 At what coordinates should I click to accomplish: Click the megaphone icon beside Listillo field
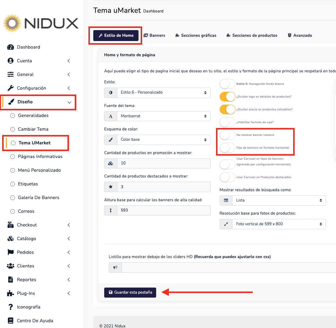pyautogui.click(x=115, y=267)
